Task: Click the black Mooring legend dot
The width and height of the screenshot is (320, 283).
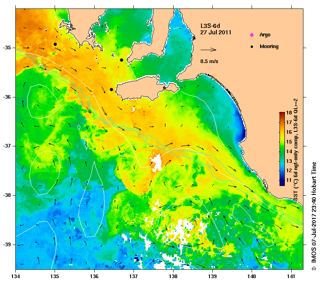Action: 252,46
